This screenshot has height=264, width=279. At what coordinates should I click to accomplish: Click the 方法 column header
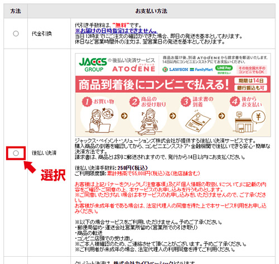click(16, 11)
